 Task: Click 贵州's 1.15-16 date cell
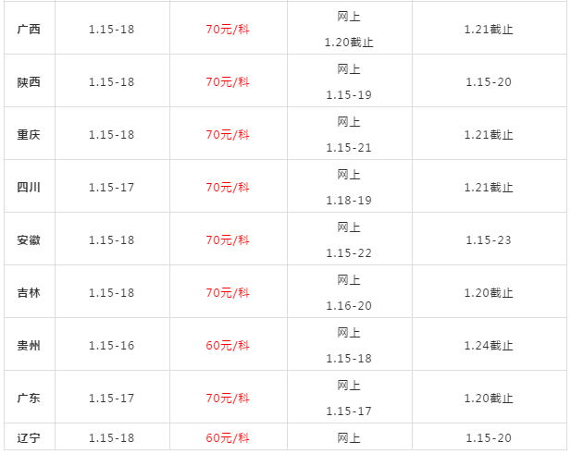coord(112,345)
